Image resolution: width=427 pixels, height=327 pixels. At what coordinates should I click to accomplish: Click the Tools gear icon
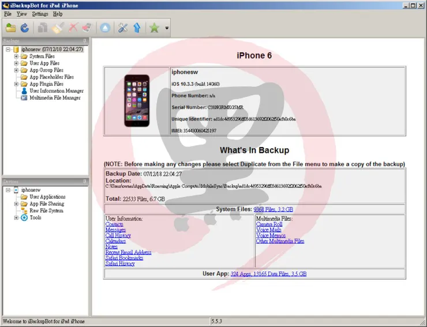click(24, 217)
